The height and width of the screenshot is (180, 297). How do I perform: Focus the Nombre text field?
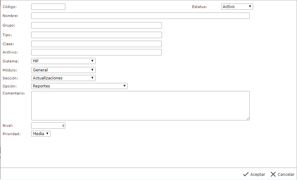(140, 16)
